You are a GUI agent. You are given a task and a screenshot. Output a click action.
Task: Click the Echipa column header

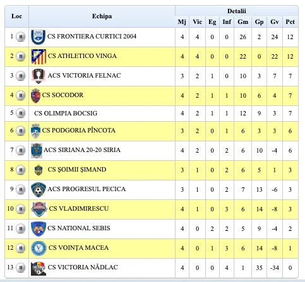(x=102, y=16)
